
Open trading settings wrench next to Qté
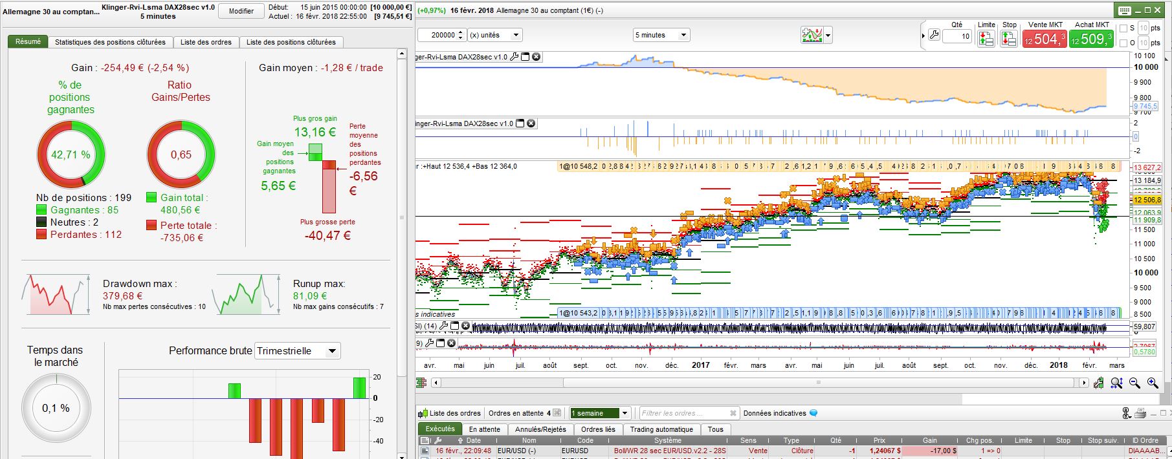934,36
